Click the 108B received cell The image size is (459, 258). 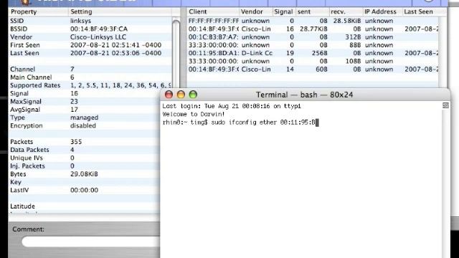tap(353, 61)
